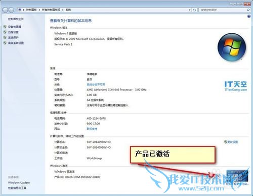Expand the arrow after the computer icon breadcrumb
The width and height of the screenshot is (253, 196).
(23, 10)
